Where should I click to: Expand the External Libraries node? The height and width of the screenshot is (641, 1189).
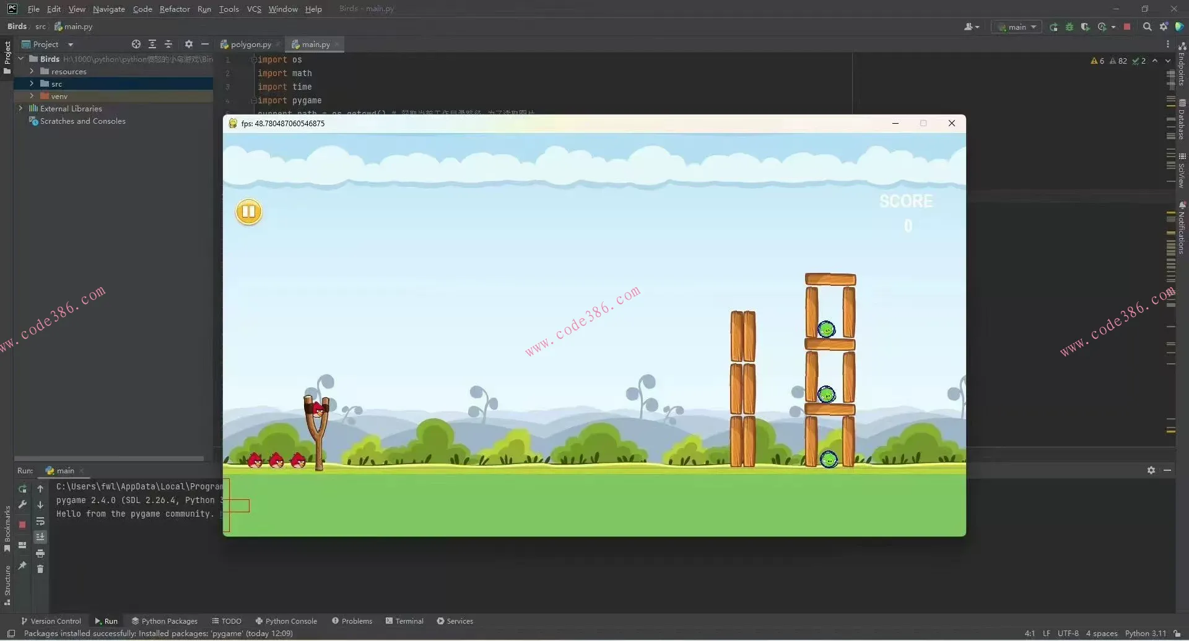(20, 108)
